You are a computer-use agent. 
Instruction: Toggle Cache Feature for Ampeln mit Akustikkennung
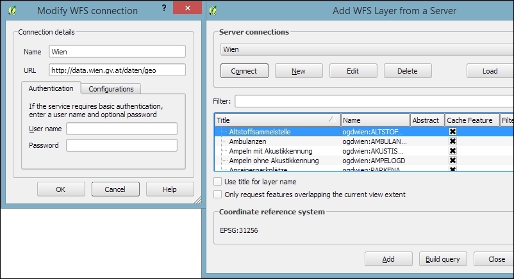pyautogui.click(x=452, y=150)
